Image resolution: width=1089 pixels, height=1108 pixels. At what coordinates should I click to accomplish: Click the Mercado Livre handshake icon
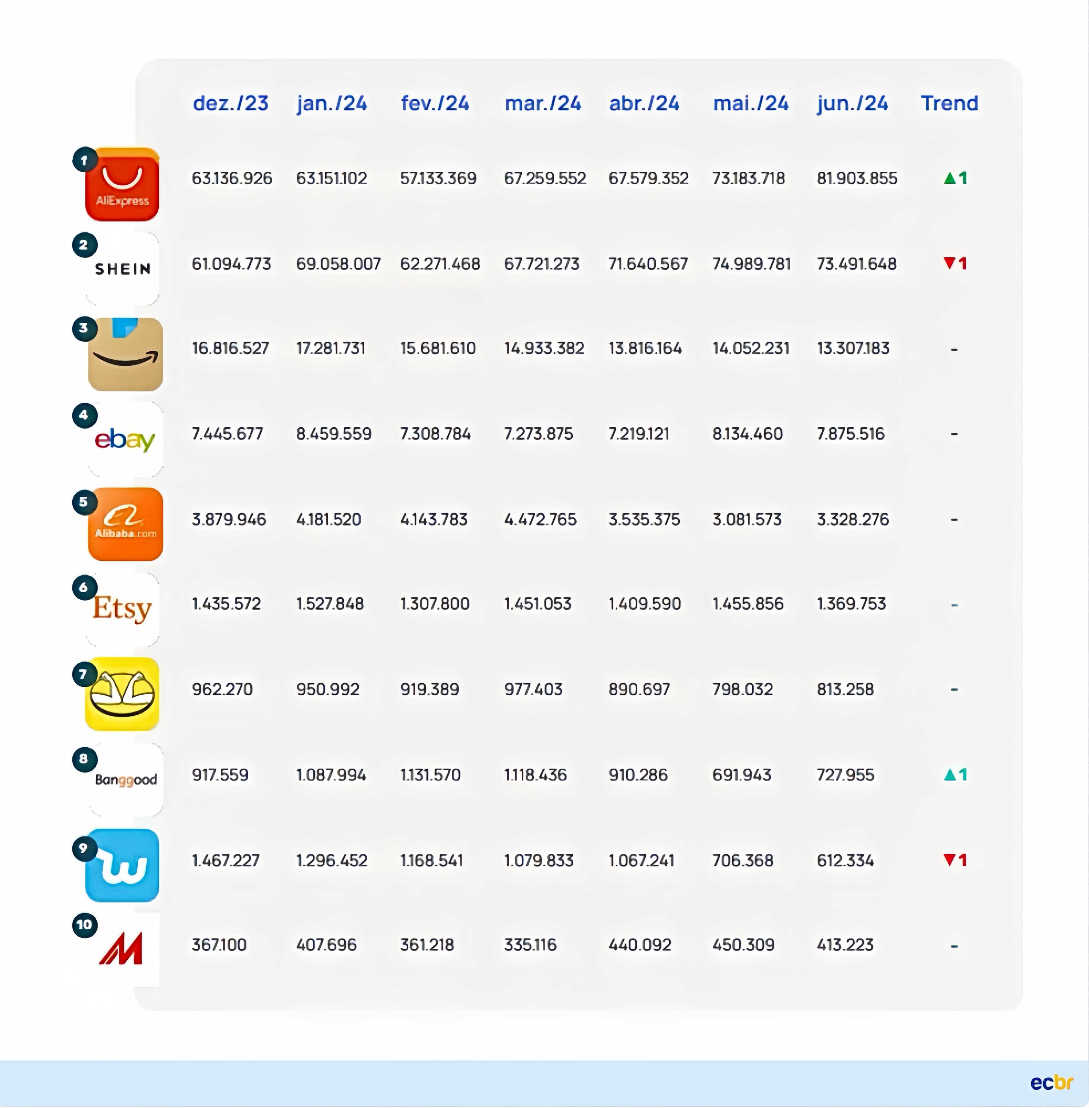(x=122, y=694)
